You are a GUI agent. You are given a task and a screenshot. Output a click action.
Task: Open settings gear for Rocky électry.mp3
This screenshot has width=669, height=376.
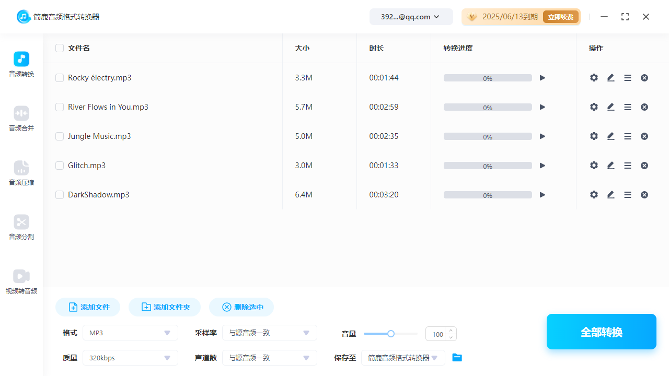[x=594, y=78]
